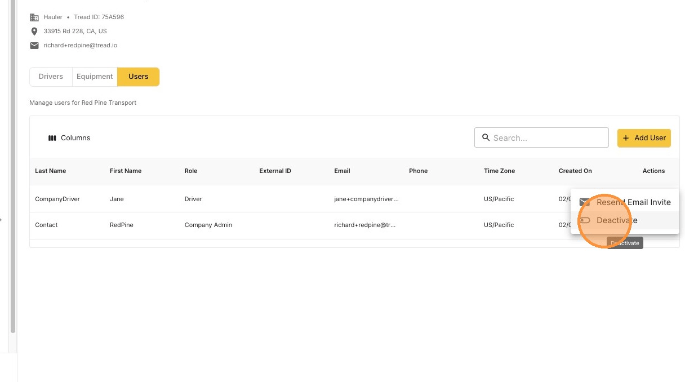Click the 33915 Rd 228, CA, US address
Screen dimensions: 685x382
coord(75,32)
